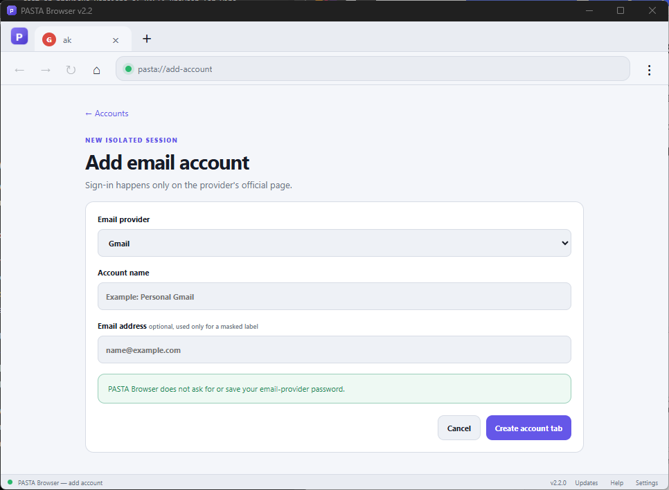This screenshot has height=490, width=669.
Task: Click the v2.2.0 version text
Action: coord(558,483)
